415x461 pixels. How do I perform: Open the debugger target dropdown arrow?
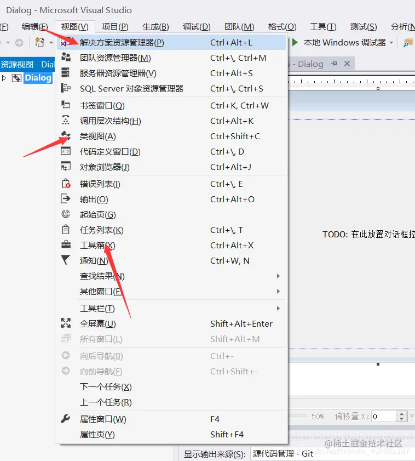click(x=391, y=43)
